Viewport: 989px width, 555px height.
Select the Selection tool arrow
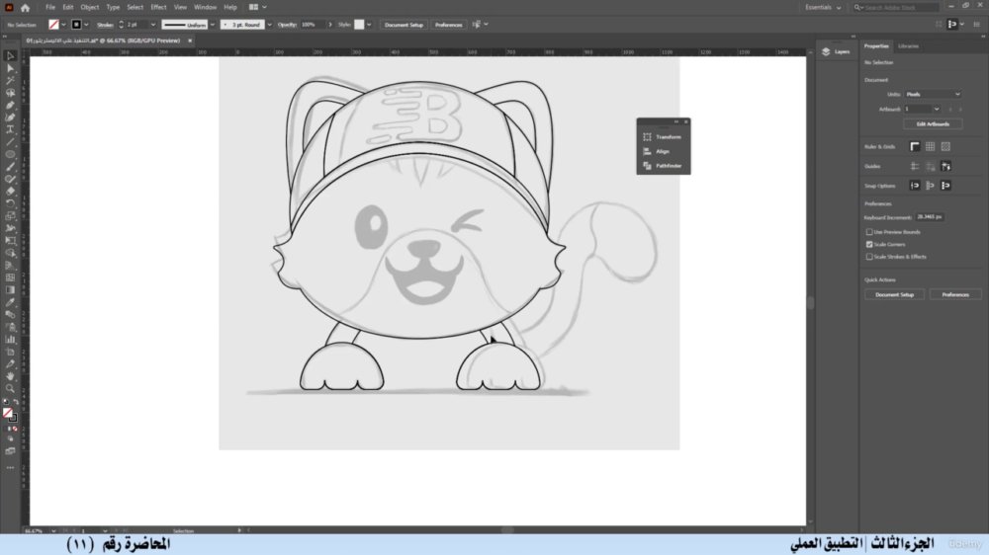pyautogui.click(x=10, y=56)
